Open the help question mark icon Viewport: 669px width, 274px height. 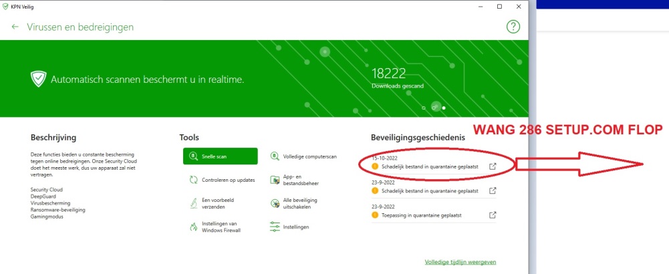tap(513, 27)
